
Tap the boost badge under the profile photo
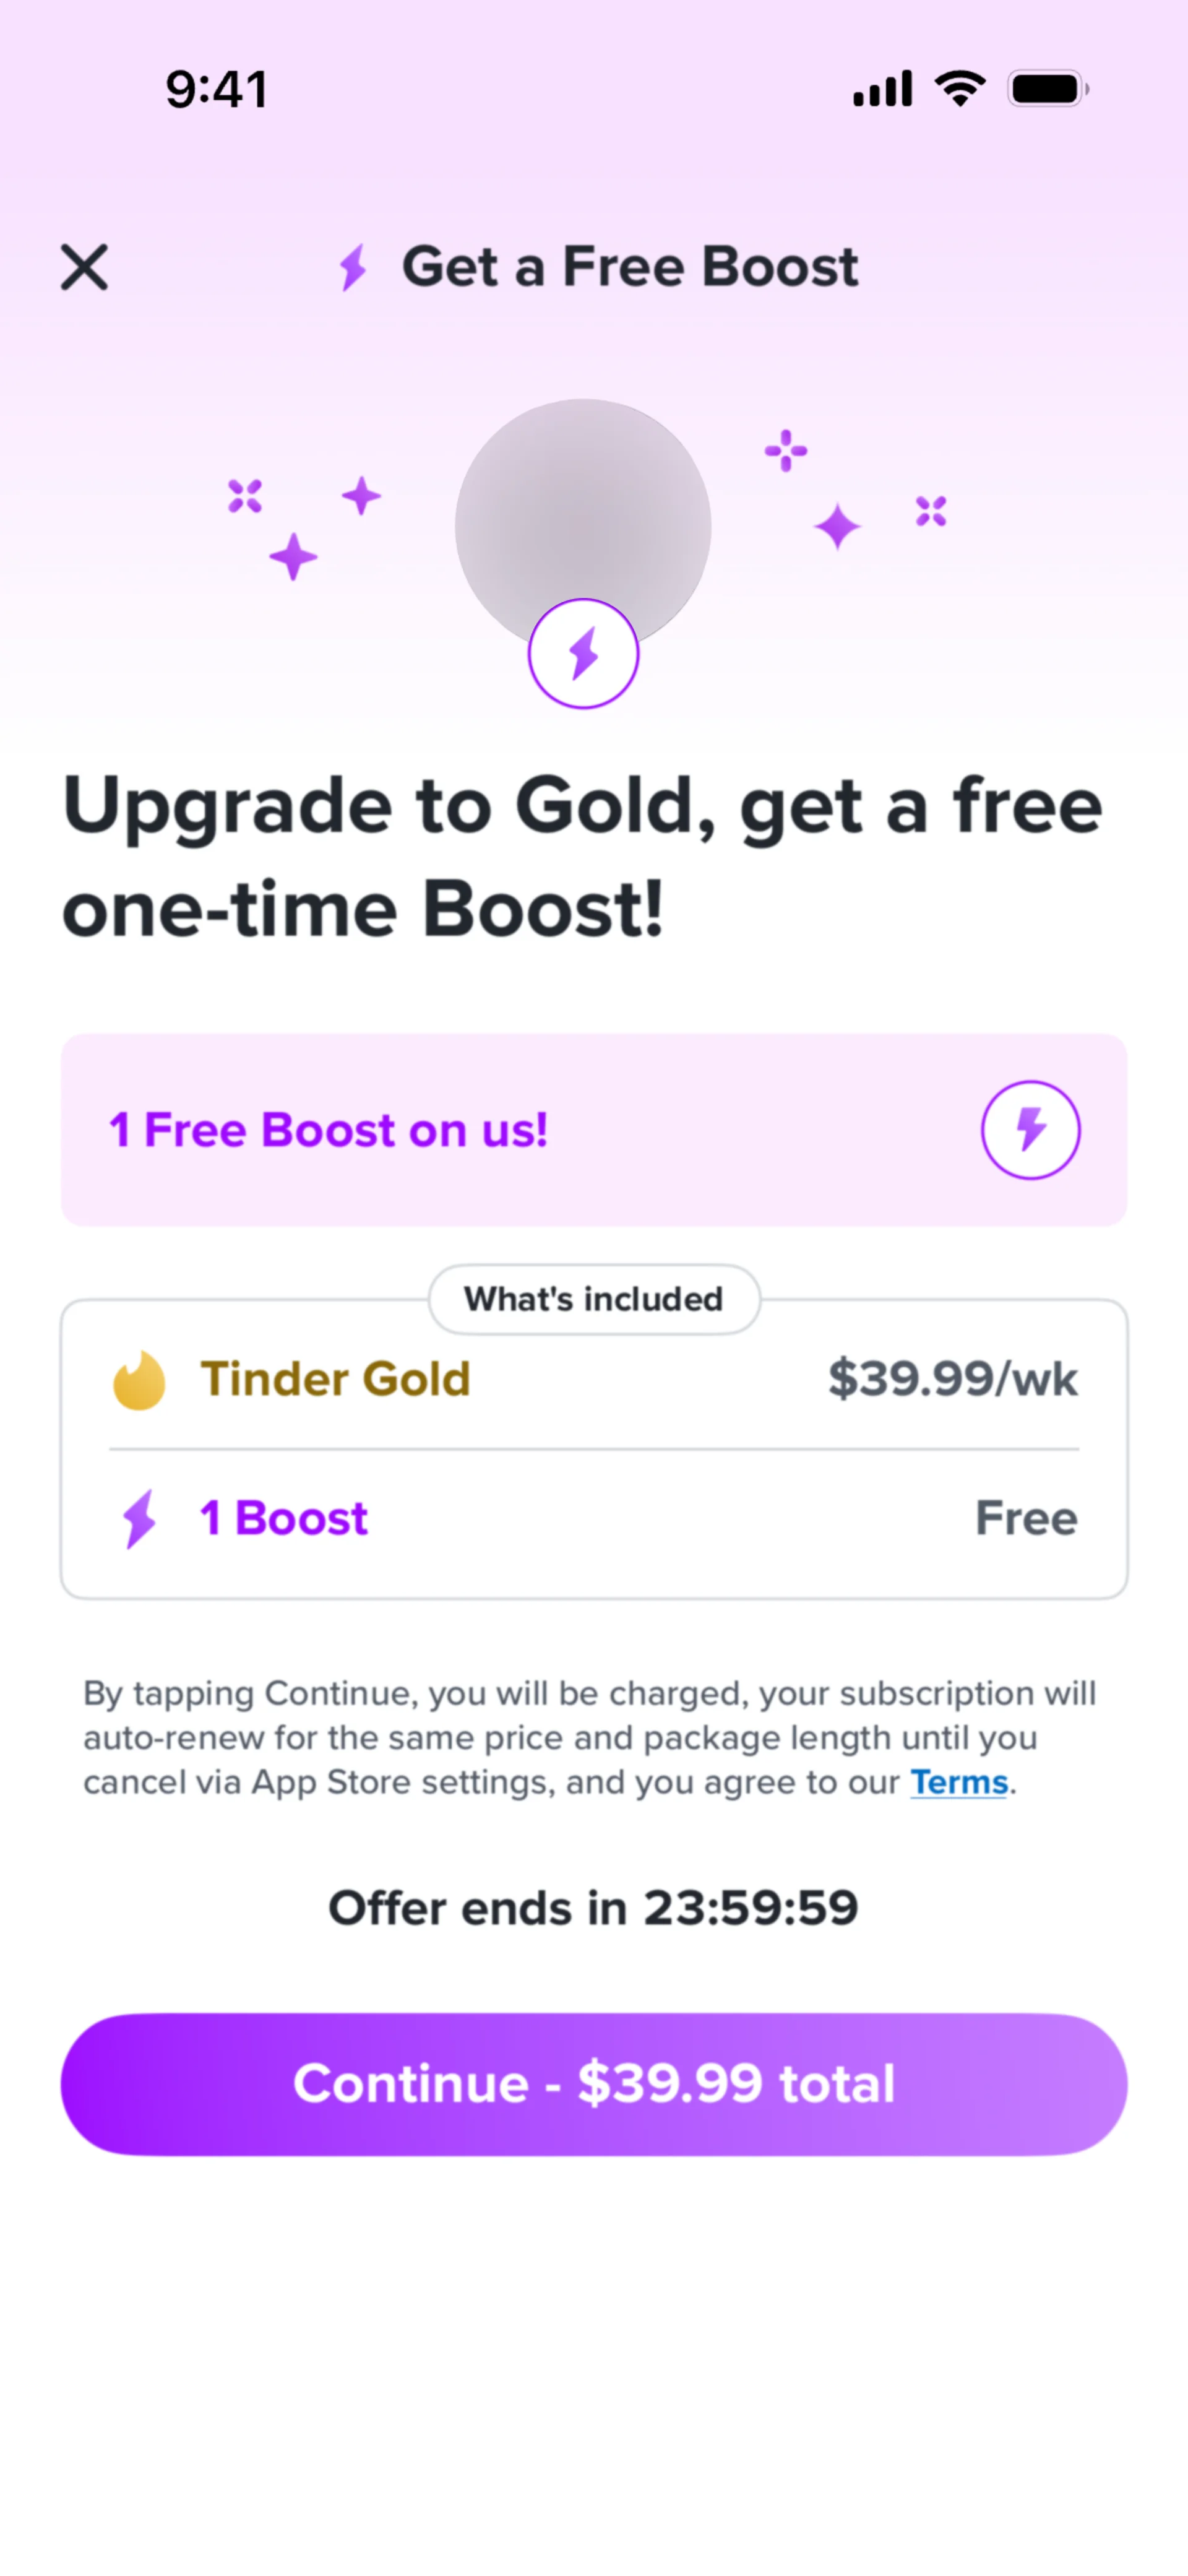point(583,653)
